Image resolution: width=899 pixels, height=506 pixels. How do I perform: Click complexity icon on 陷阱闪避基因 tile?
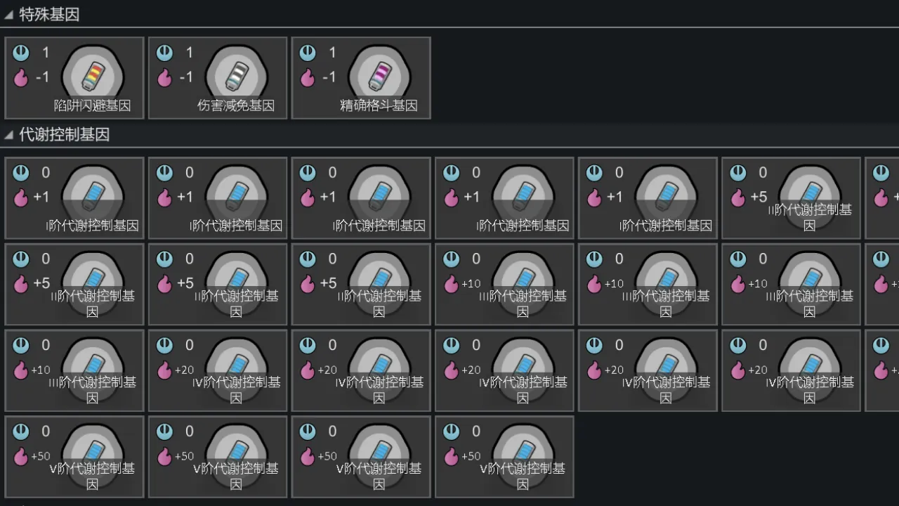coord(21,53)
